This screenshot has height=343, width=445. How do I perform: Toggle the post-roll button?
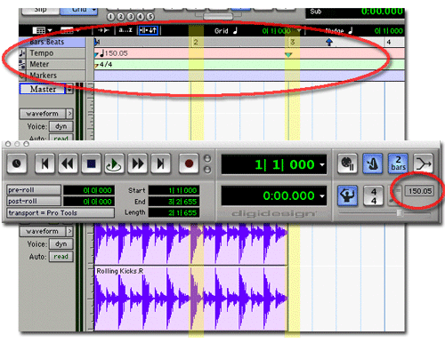click(x=34, y=201)
